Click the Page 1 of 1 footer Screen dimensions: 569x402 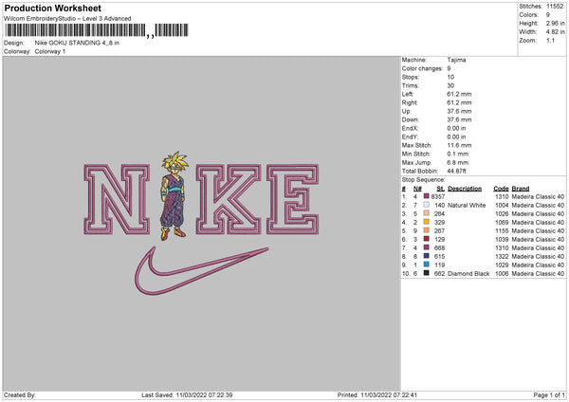[549, 394]
